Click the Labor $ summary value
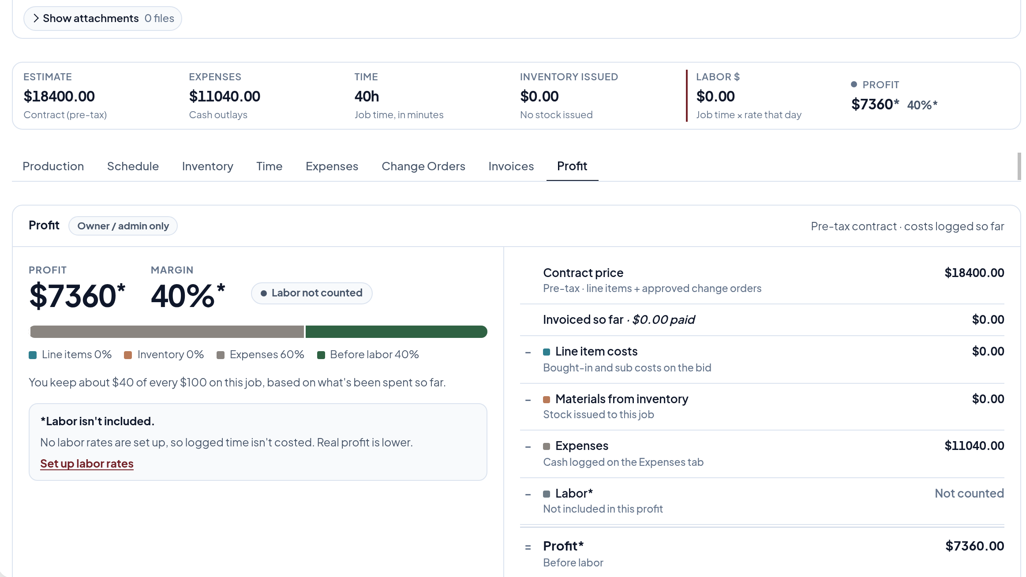The image size is (1026, 577). point(715,96)
